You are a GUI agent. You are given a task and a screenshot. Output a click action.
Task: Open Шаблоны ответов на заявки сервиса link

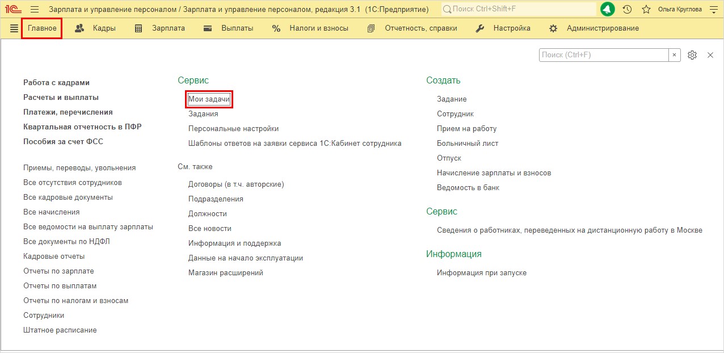click(x=295, y=144)
